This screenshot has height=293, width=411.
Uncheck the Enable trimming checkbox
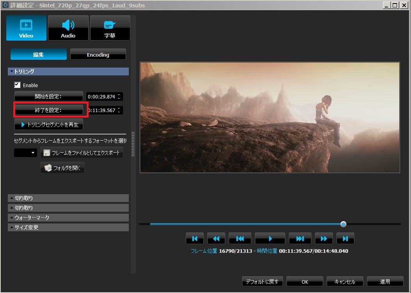coord(17,85)
